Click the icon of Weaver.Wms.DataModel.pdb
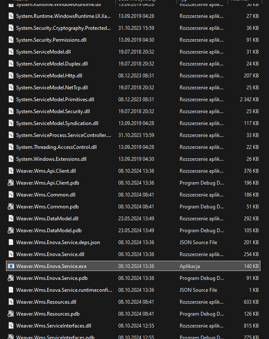The image size is (269, 339). click(11, 231)
